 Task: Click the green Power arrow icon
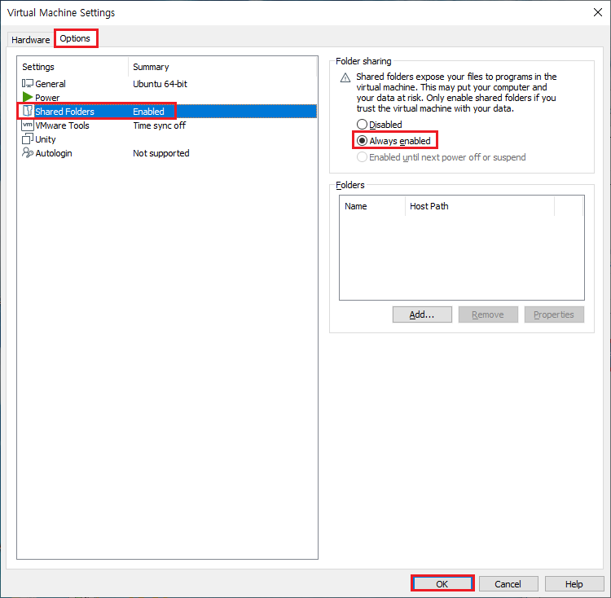coord(27,97)
